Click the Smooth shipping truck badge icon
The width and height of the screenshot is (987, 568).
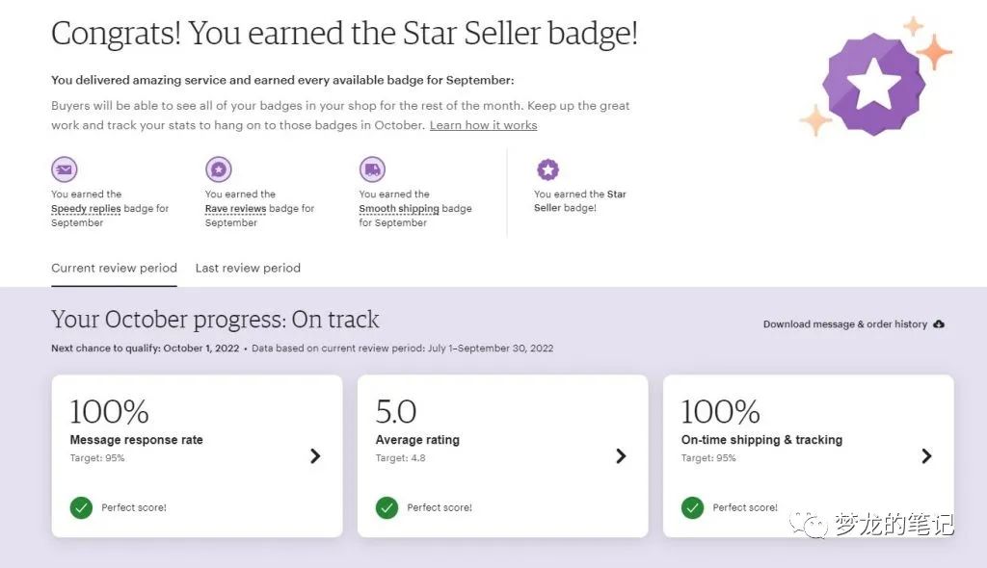point(372,168)
